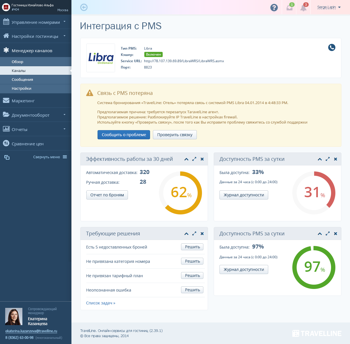Expand the Управление номерами menu arrow
This screenshot has width=350, height=344.
coord(65,21)
